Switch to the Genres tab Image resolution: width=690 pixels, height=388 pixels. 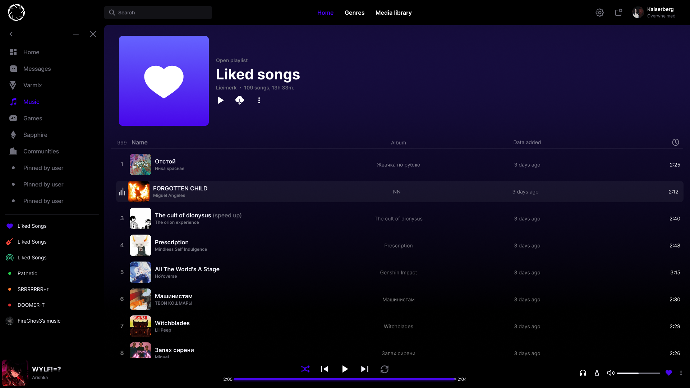tap(354, 13)
